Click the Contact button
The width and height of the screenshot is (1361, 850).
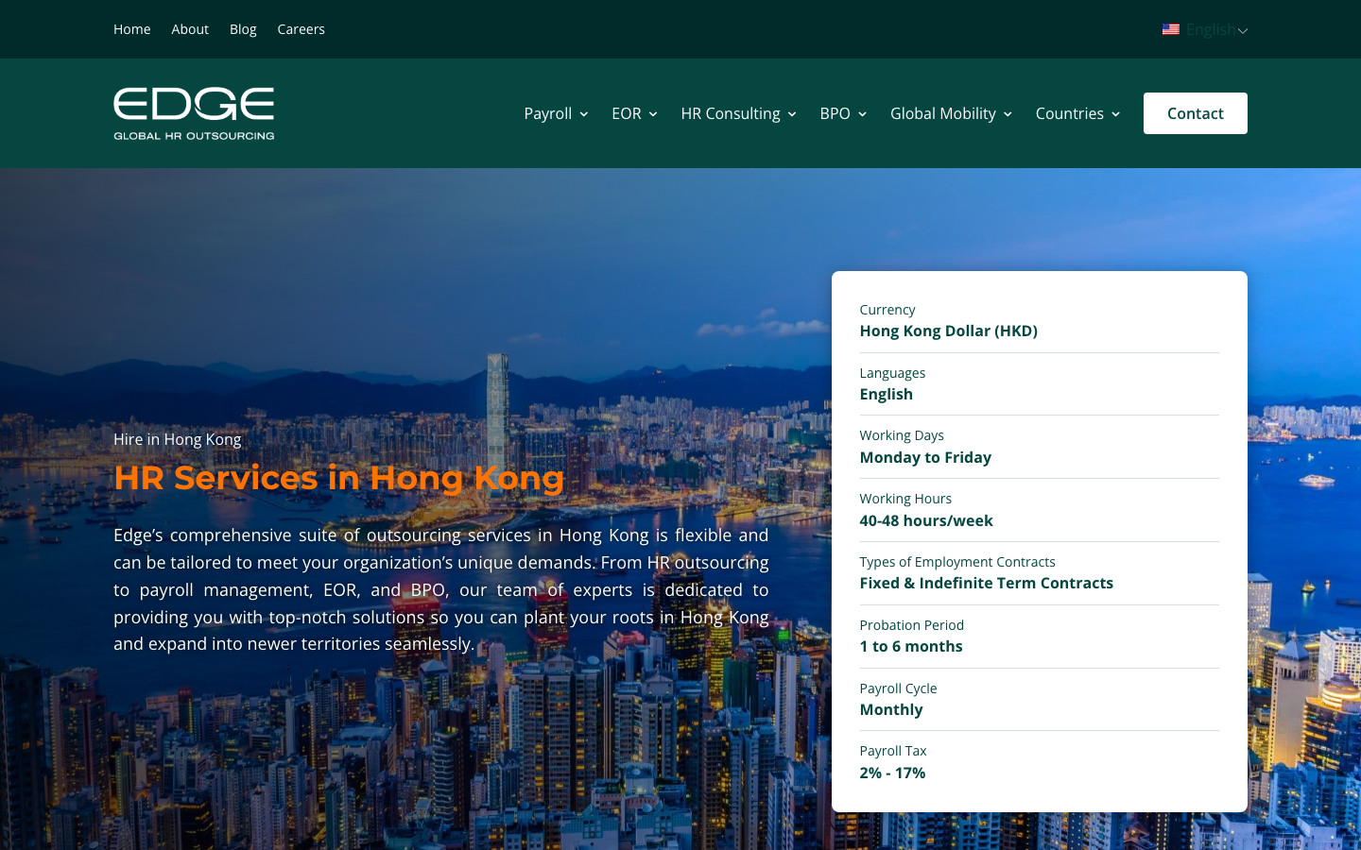(x=1195, y=113)
